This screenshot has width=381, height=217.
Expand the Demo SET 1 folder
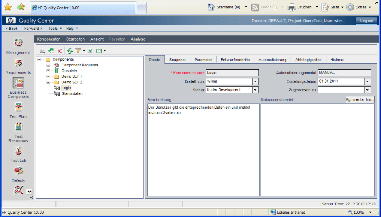[48, 76]
